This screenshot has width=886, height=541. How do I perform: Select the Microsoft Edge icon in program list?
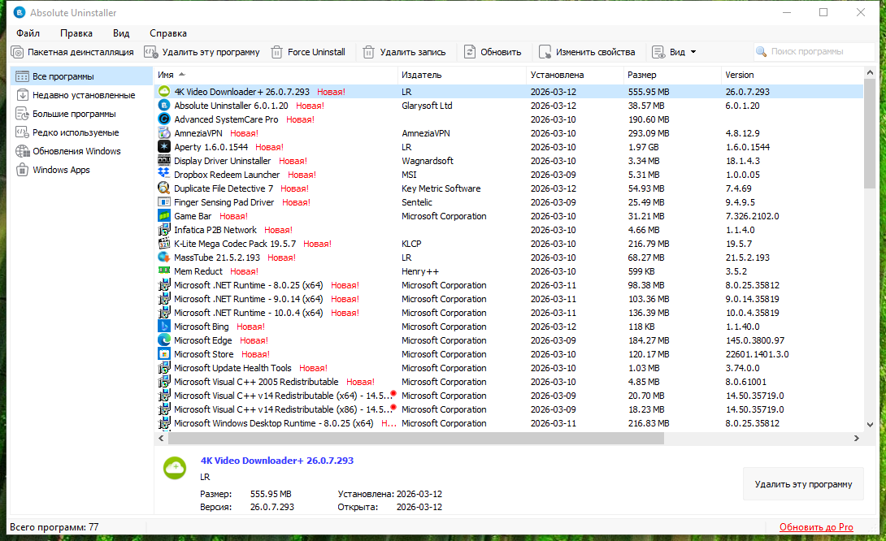(x=163, y=340)
